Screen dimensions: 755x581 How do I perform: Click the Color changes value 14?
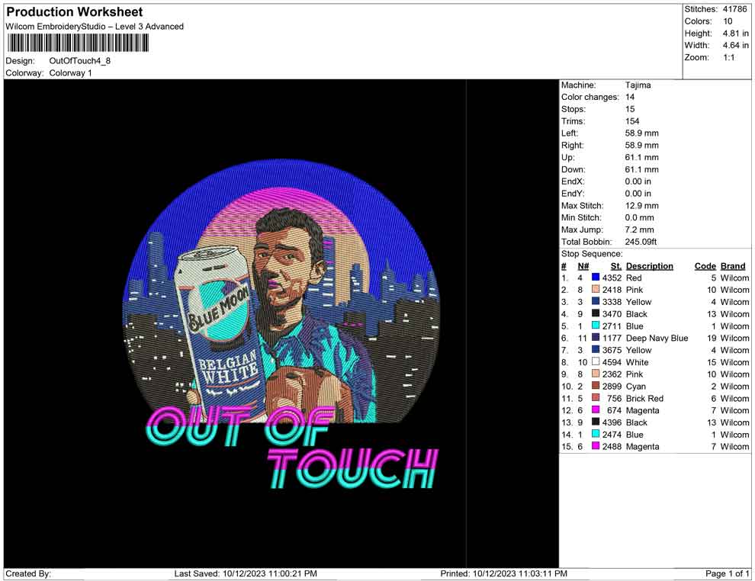[630, 98]
